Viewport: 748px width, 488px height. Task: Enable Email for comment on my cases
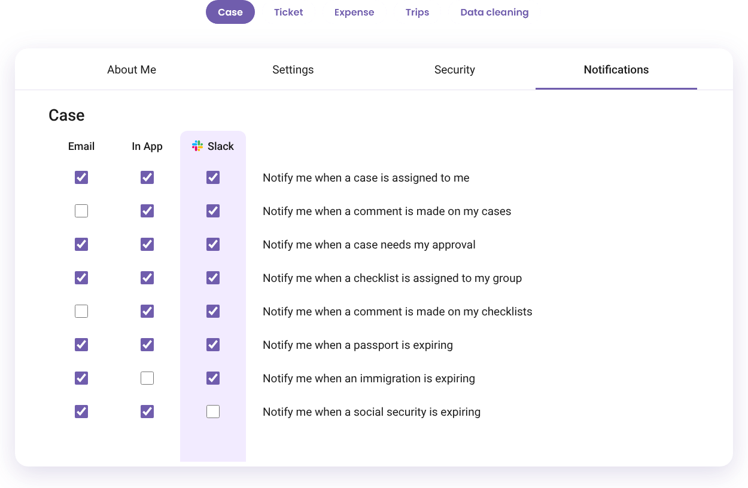click(x=81, y=211)
